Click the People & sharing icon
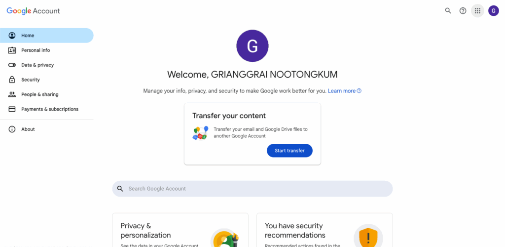 [12, 94]
